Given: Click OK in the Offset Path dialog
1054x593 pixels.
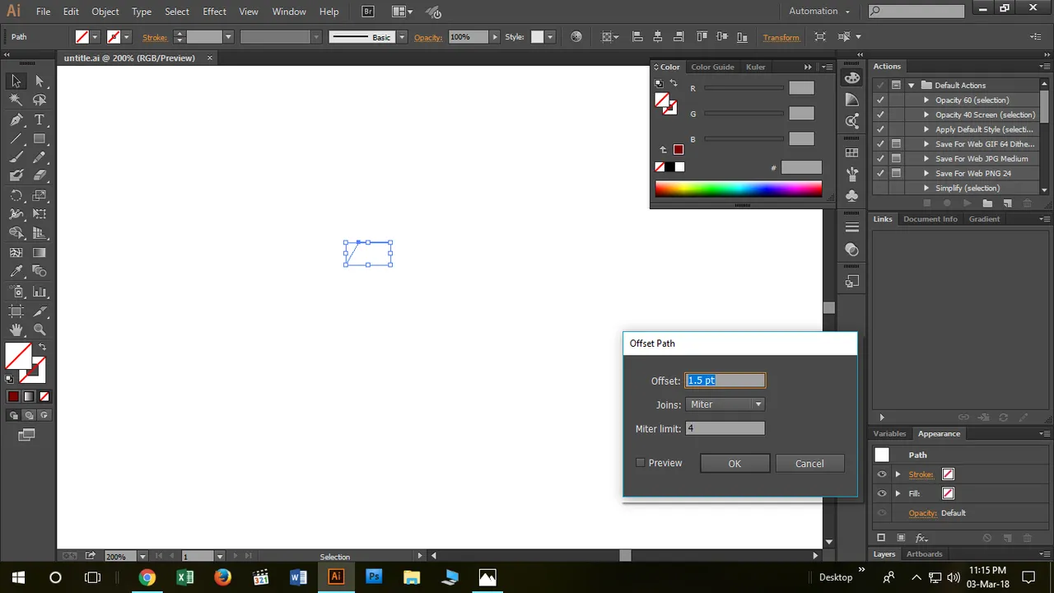Looking at the screenshot, I should (735, 464).
